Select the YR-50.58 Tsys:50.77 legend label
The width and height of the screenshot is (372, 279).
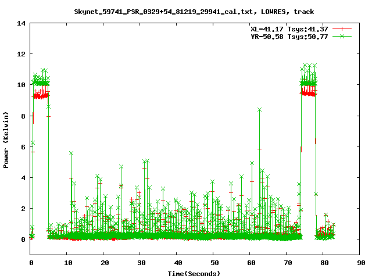coord(289,37)
